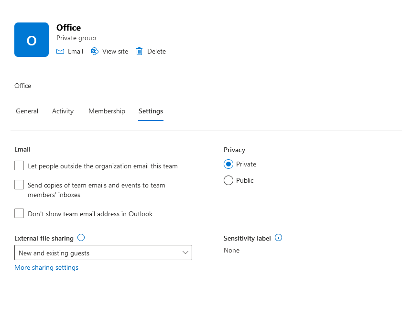Tick Don't show team email address in Outlook
The width and height of the screenshot is (402, 319).
19,213
